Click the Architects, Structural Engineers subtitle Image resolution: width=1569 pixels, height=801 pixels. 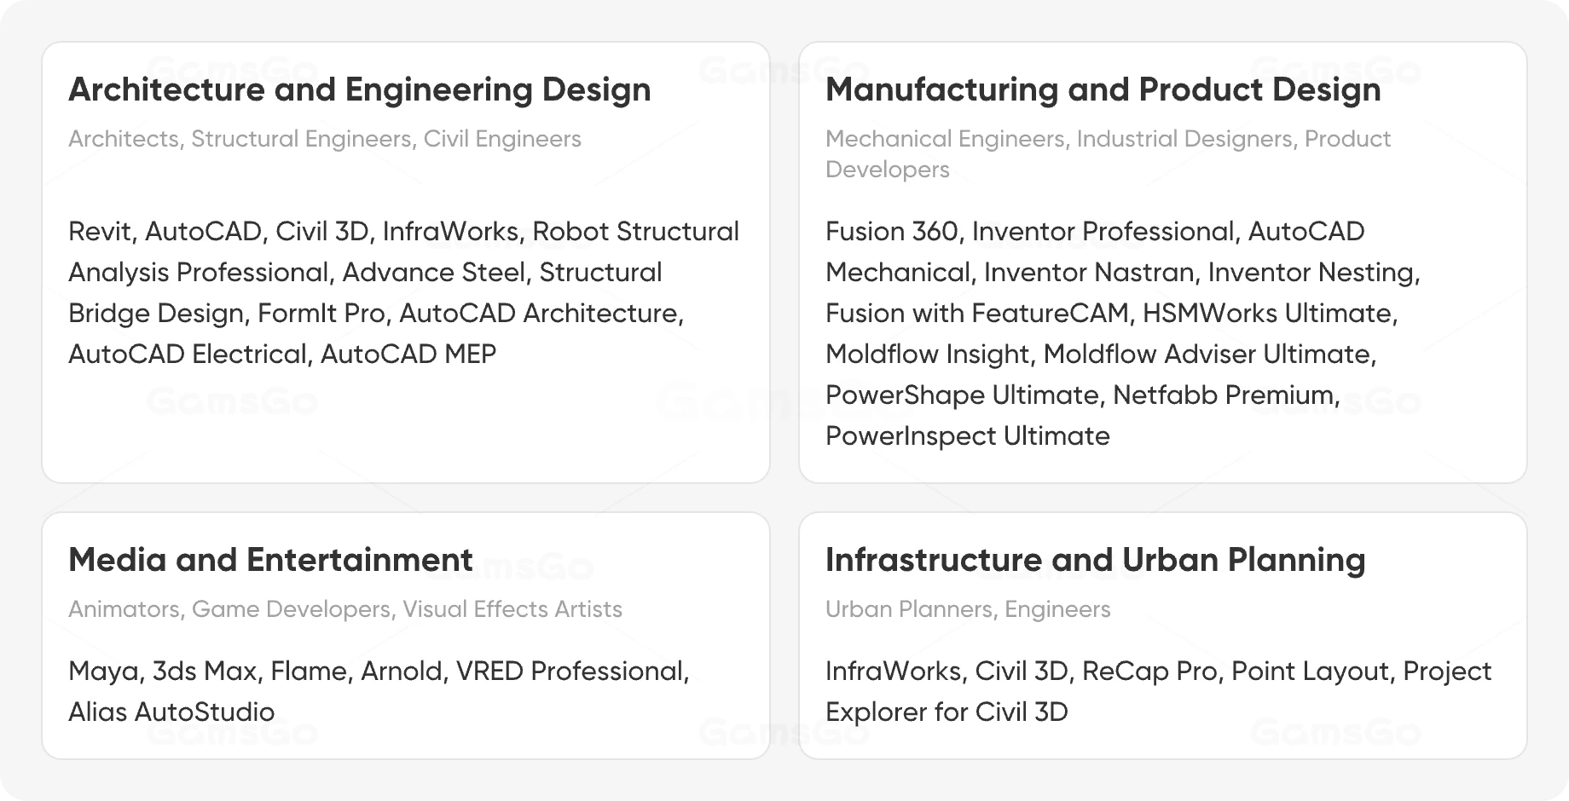point(324,139)
